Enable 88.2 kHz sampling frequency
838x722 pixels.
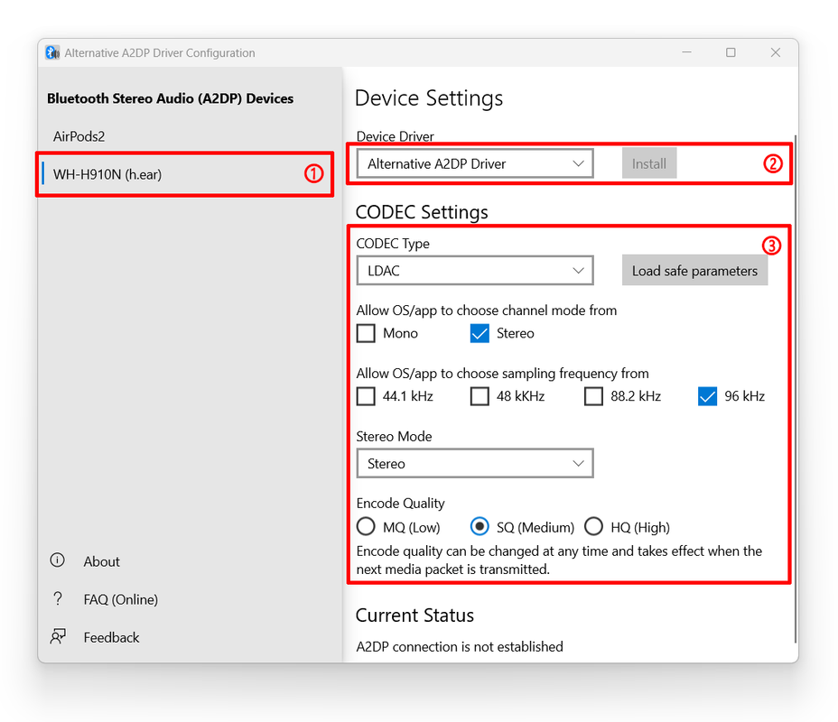click(x=593, y=396)
